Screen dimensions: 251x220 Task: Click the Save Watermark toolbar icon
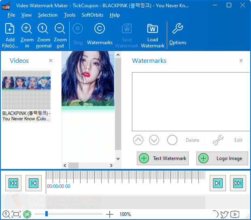click(127, 28)
